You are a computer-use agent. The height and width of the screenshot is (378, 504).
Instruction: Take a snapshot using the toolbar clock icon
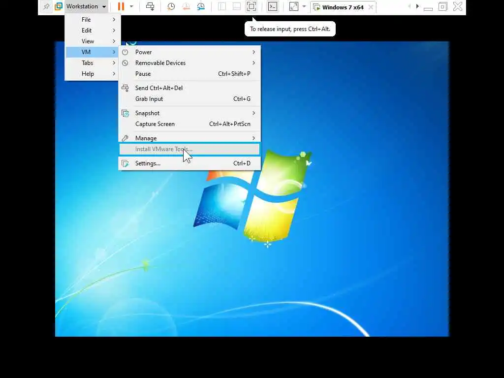tap(171, 6)
